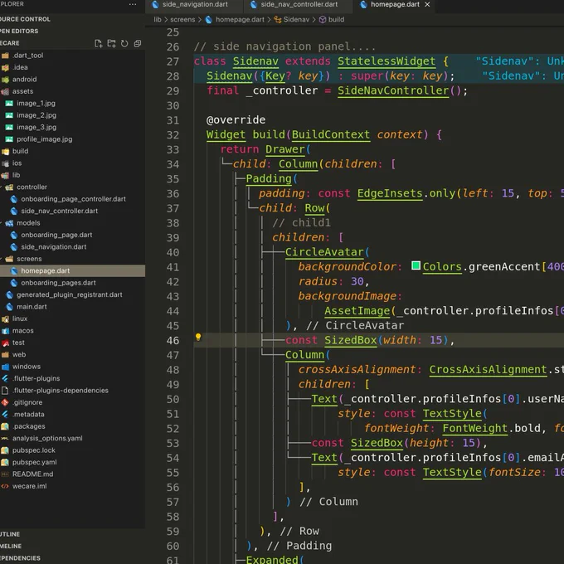Open side_nav_controller.dart in file tree

pyautogui.click(x=72, y=211)
